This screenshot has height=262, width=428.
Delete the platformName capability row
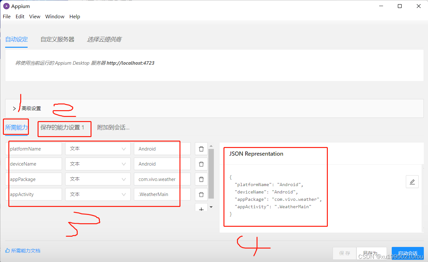pos(201,149)
